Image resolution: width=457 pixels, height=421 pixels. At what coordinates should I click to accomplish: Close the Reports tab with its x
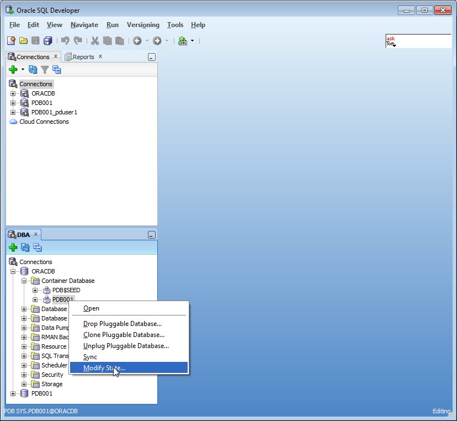[x=100, y=56]
